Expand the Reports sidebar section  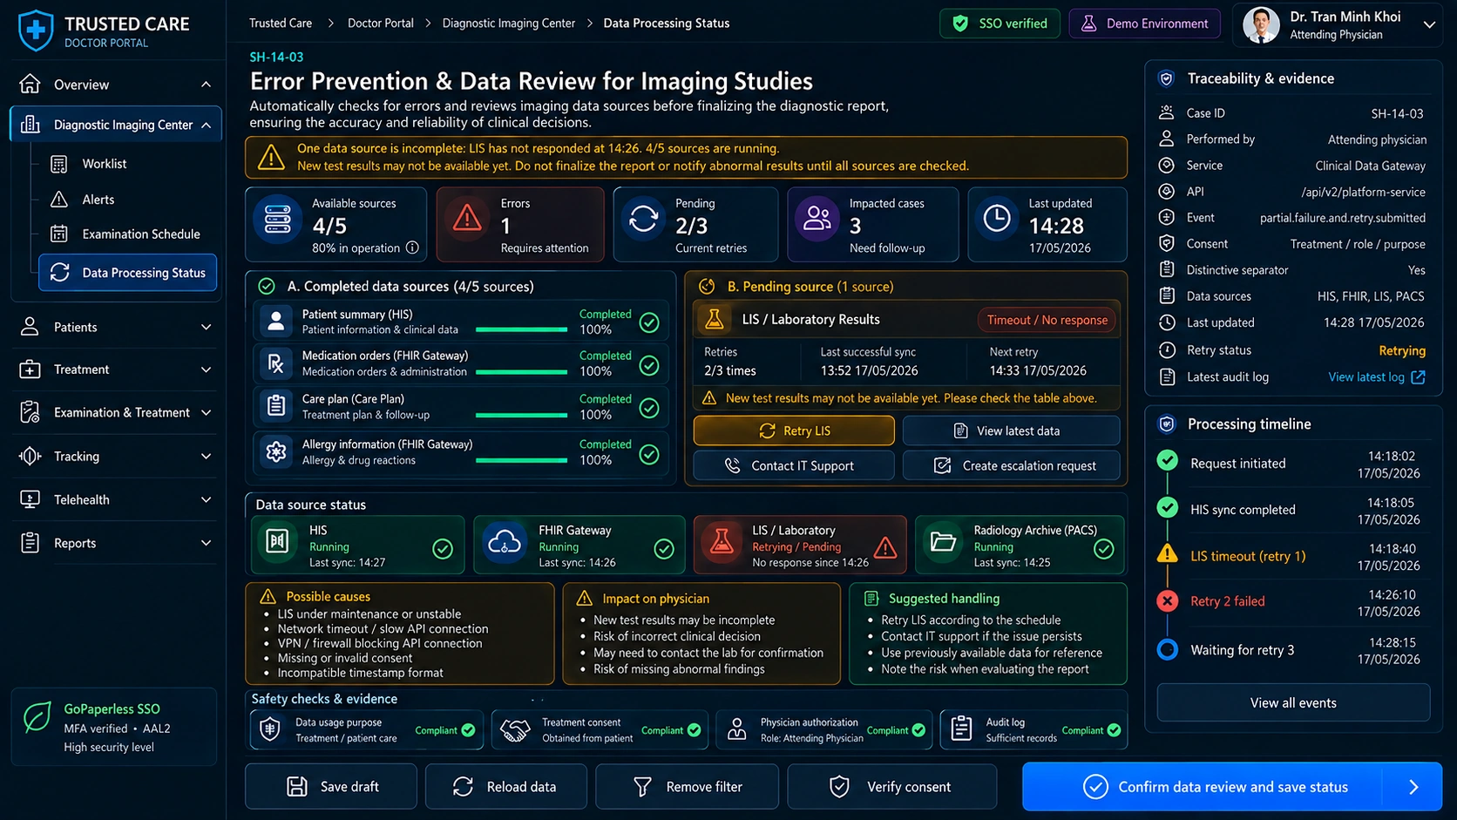[206, 543]
